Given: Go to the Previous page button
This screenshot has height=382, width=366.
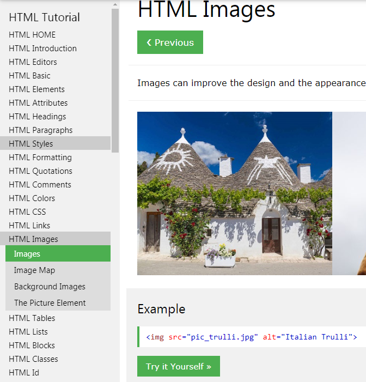Looking at the screenshot, I should [170, 43].
